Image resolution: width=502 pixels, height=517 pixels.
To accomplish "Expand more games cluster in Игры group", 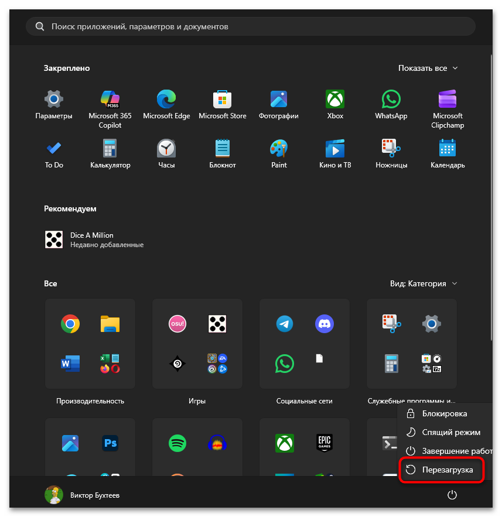I will pos(217,364).
